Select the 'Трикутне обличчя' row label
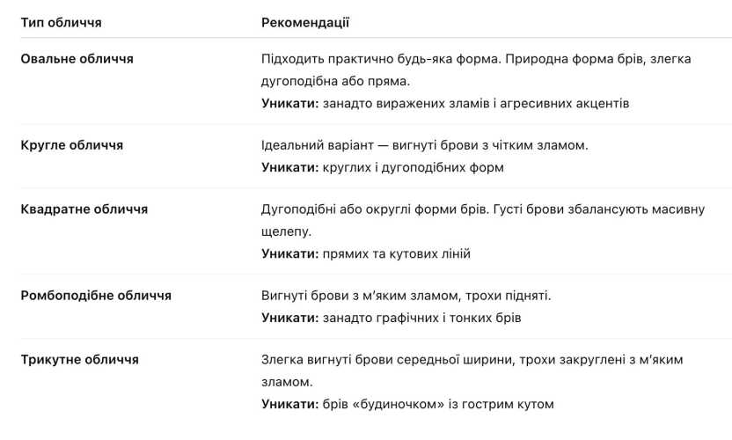Screen dimensions: 732x440 [x=79, y=360]
